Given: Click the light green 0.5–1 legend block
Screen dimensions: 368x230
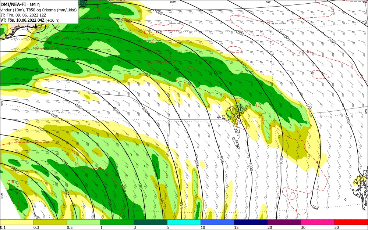Looking at the screenshot, I should [x=84, y=222].
